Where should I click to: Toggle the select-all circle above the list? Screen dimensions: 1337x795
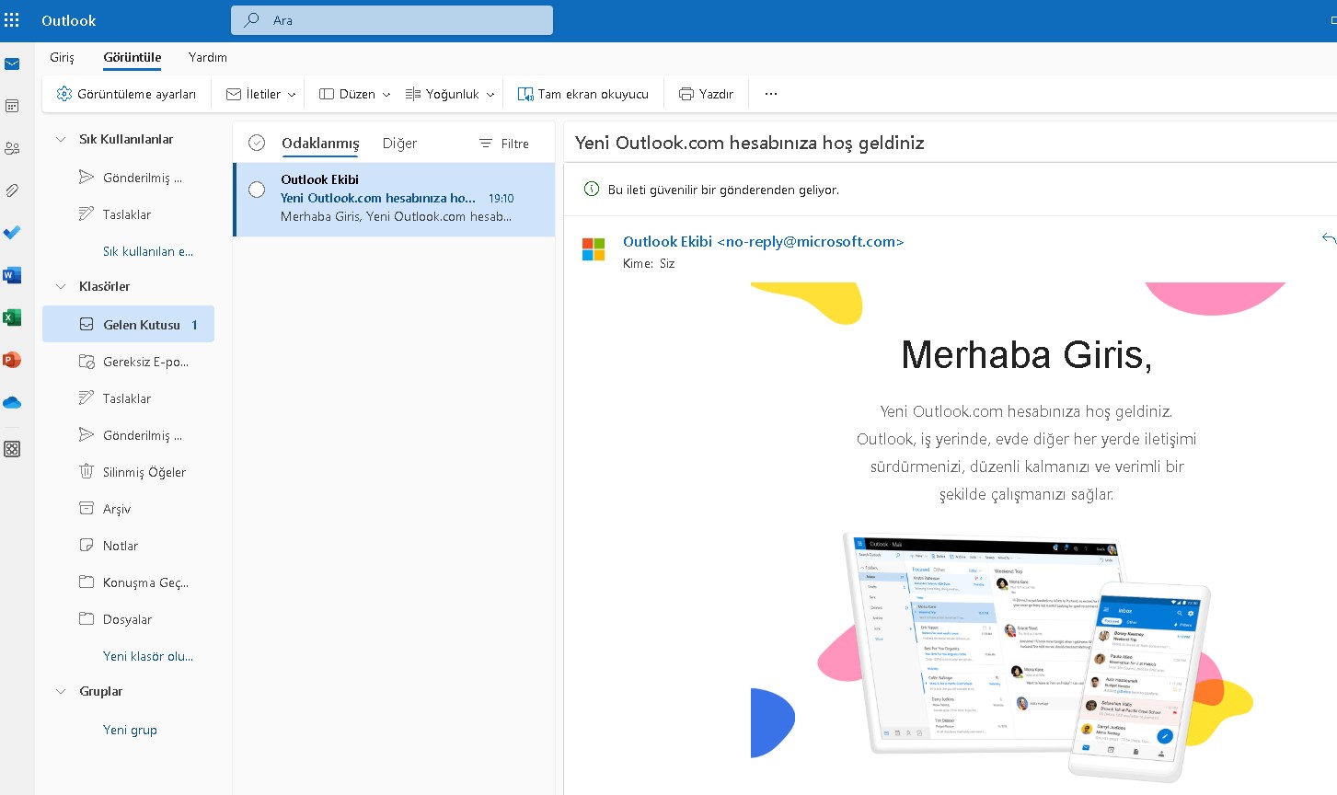(x=256, y=143)
